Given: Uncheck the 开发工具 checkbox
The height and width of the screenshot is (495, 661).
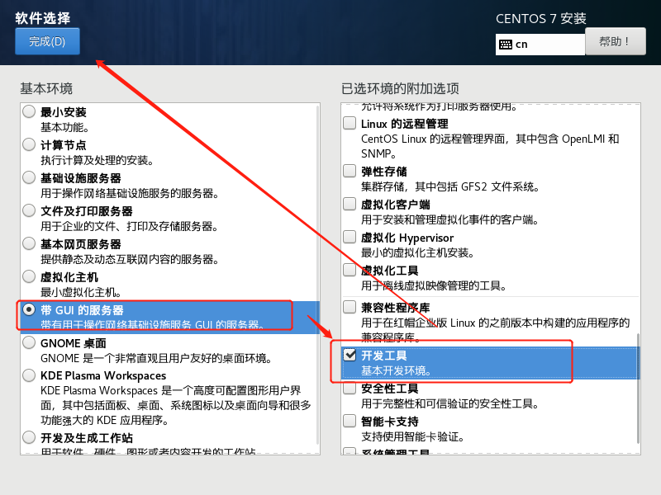Looking at the screenshot, I should pos(350,356).
